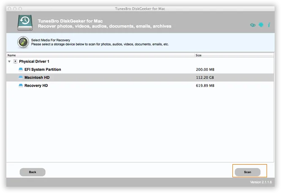The height and width of the screenshot is (193, 281).
Task: Click the DiskGeeker app logo icon
Action: coord(26,23)
